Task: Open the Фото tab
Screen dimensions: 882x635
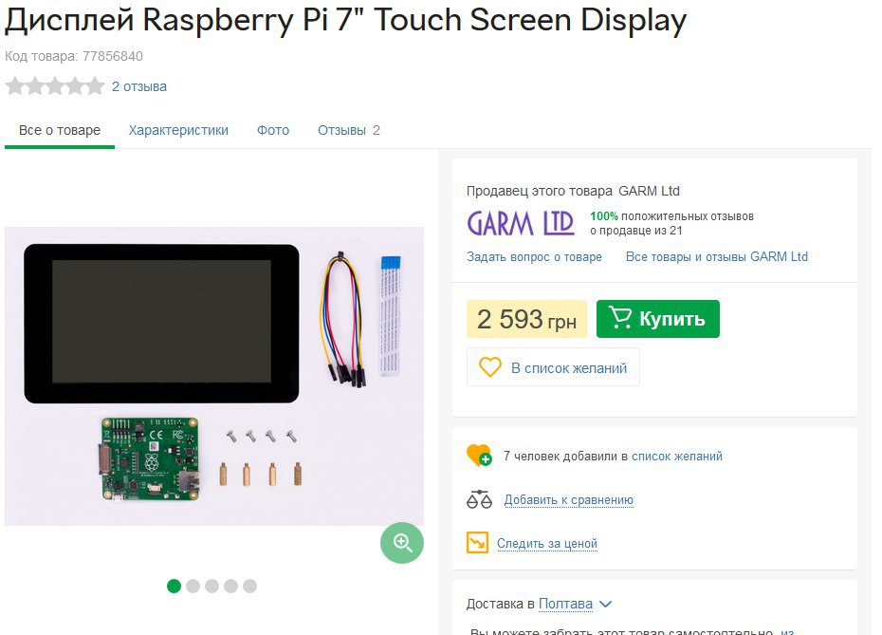Action: (273, 130)
